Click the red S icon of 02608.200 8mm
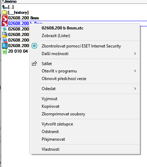The width and height of the screenshot is (147, 167). pos(5,18)
